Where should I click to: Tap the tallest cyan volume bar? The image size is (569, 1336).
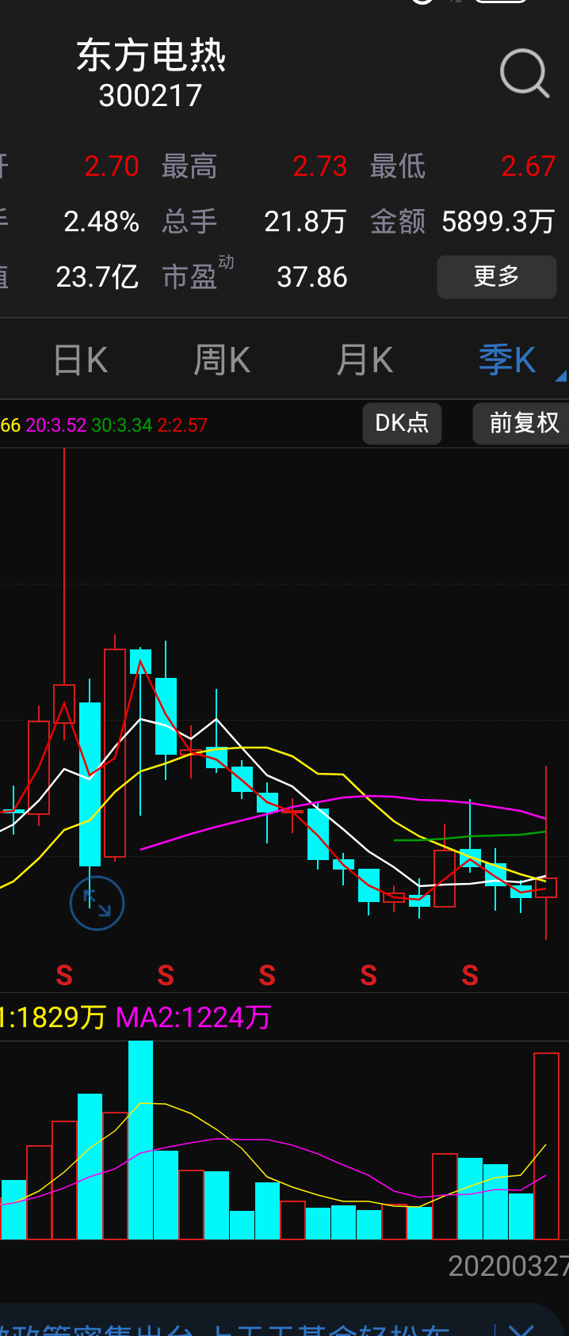point(140,1140)
